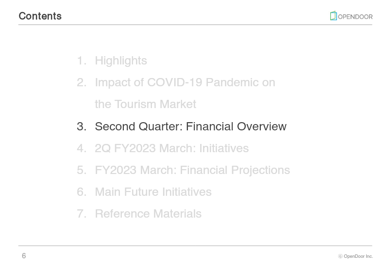Open FY2023 March: Financial Projections entry
This screenshot has width=388, height=268.
192,170
